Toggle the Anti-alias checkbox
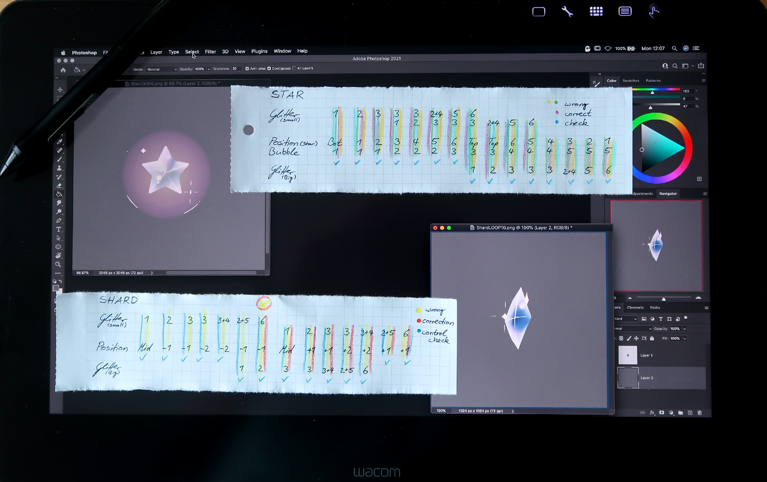The image size is (767, 482). coord(247,68)
